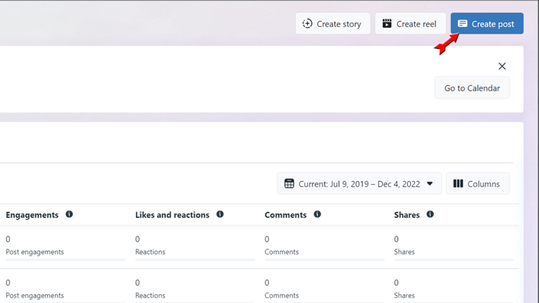Click the Create story plus icon

click(307, 23)
